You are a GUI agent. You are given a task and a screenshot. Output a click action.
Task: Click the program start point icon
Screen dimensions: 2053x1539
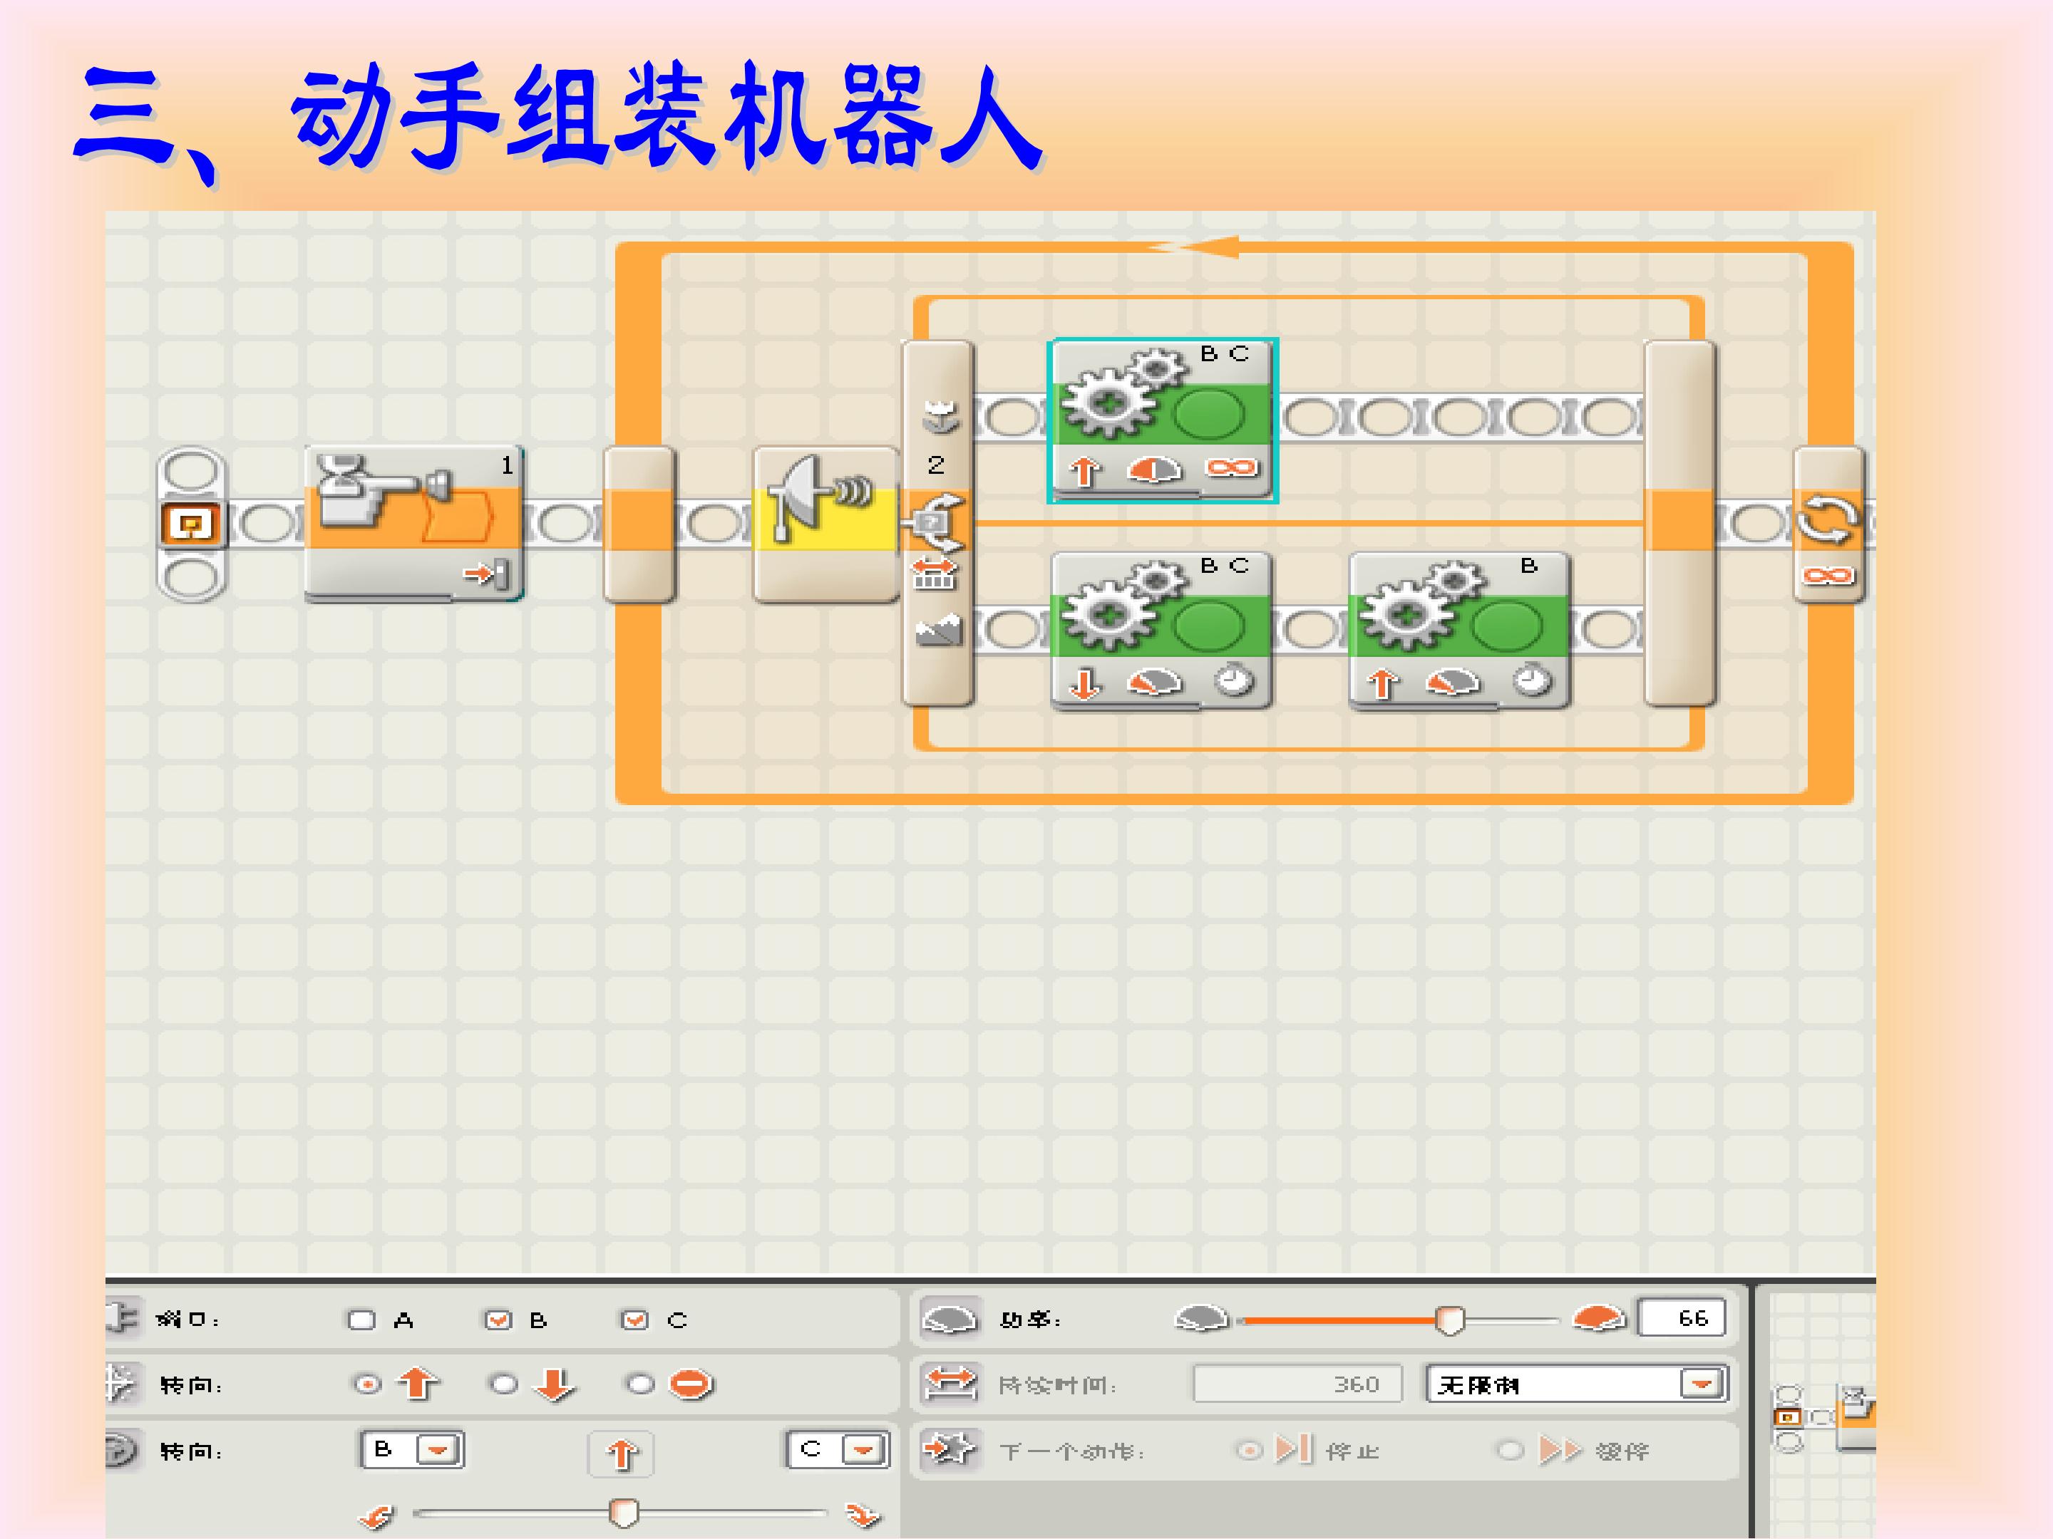tap(190, 525)
